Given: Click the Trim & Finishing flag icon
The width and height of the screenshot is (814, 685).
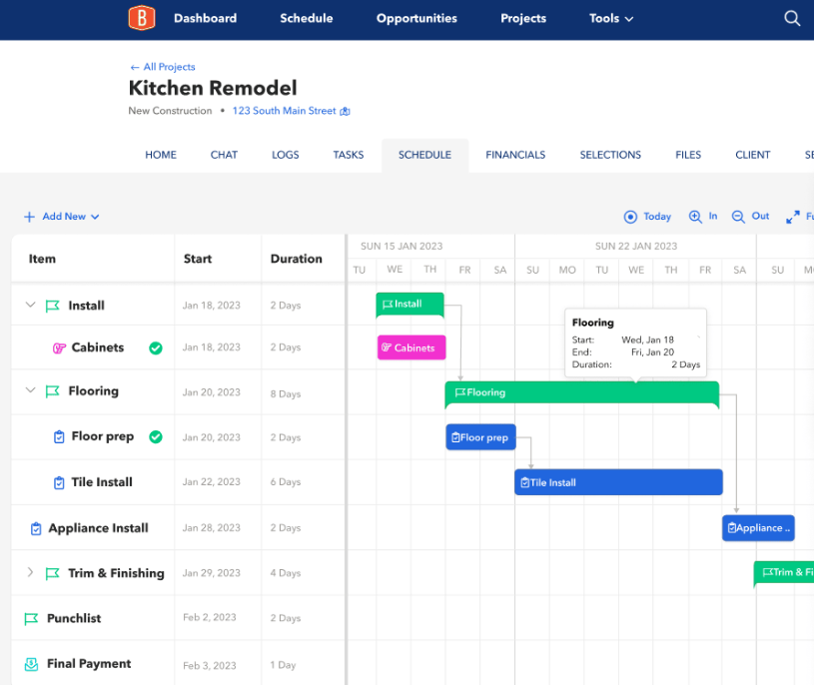Looking at the screenshot, I should pyautogui.click(x=52, y=573).
